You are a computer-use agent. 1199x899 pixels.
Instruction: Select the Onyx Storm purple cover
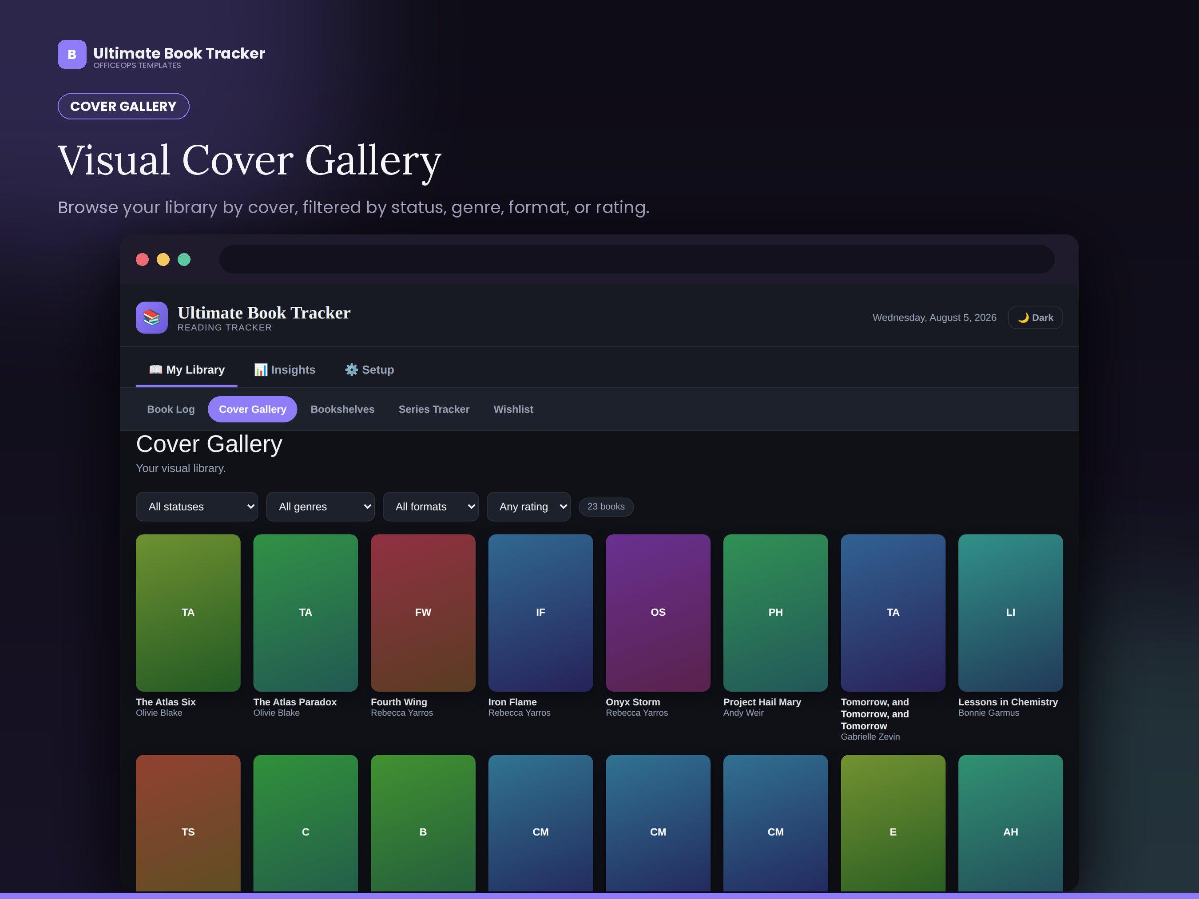(x=658, y=613)
